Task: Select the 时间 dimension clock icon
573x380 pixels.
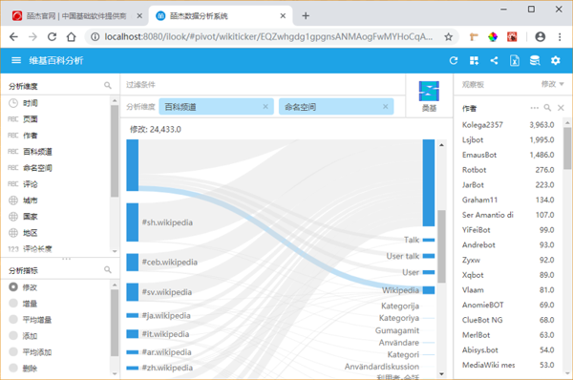Action: (x=13, y=103)
